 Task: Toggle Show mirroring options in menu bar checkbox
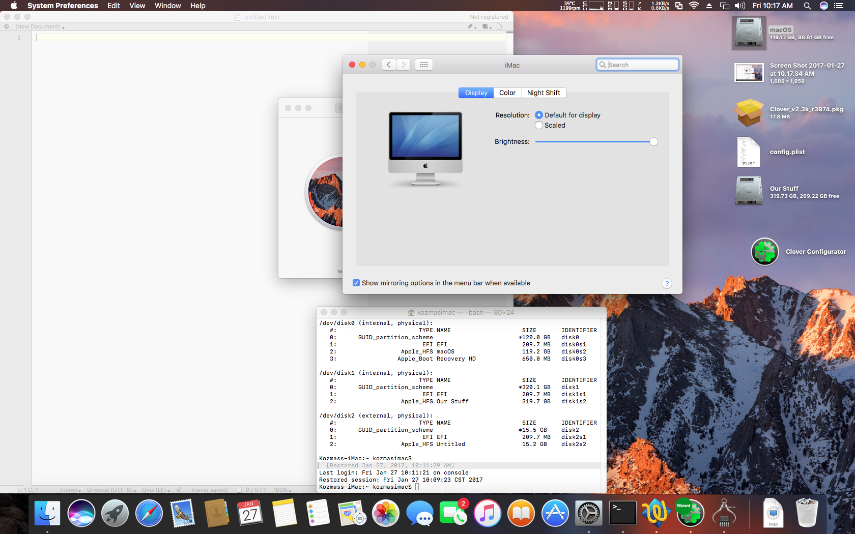click(x=356, y=283)
